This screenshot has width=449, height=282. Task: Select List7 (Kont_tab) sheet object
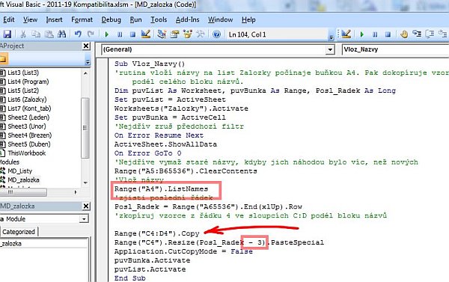29,108
